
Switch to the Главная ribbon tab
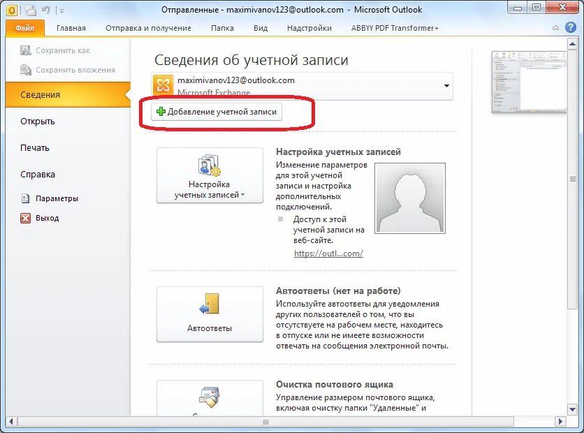[71, 29]
